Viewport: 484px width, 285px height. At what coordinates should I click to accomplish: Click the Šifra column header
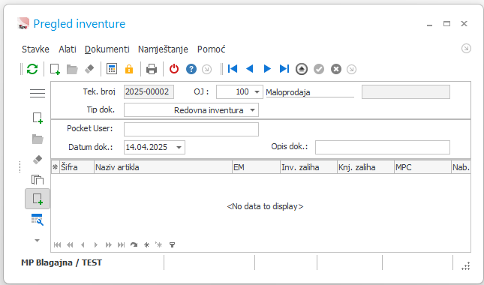click(x=77, y=167)
